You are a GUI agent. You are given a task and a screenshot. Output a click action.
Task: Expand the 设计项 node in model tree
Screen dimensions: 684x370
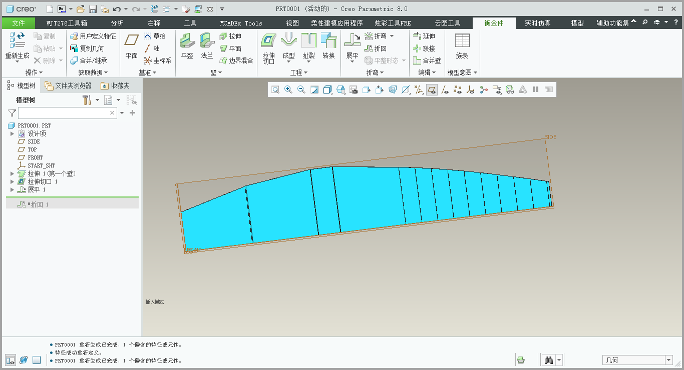click(x=13, y=133)
